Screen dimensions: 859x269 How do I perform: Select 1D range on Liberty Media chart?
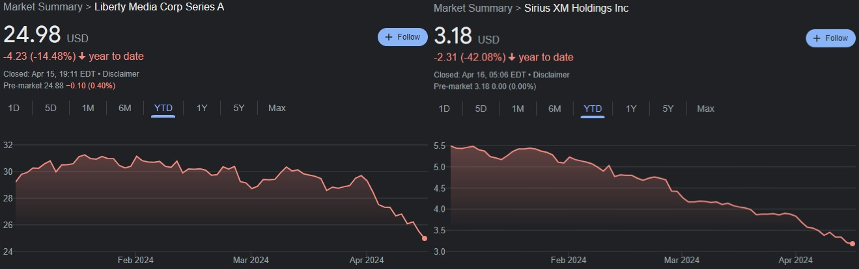point(14,108)
